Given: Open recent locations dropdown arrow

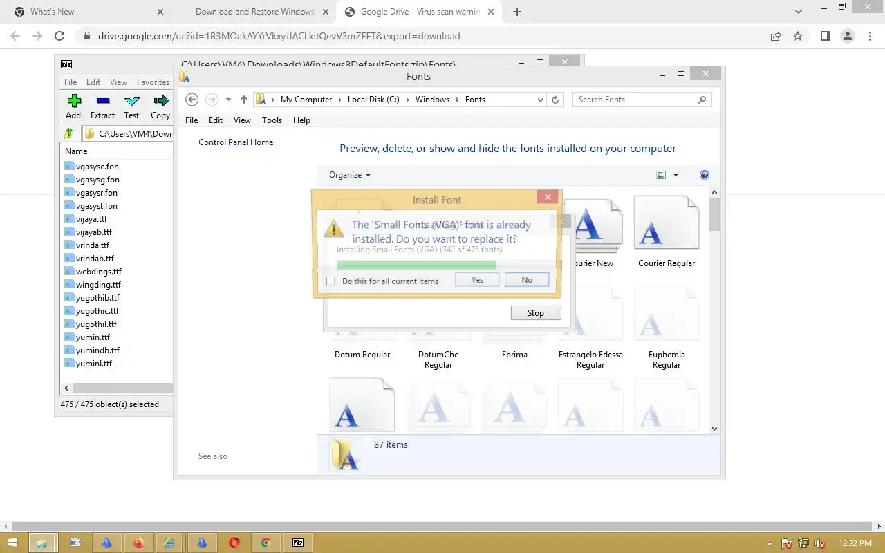Looking at the screenshot, I should click(x=228, y=100).
